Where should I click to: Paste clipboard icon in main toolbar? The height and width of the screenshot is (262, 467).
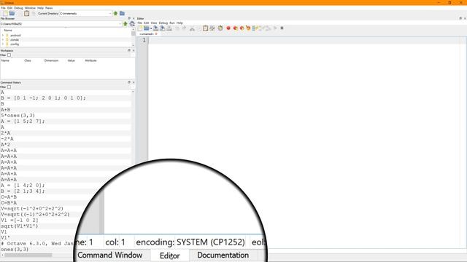point(26,13)
